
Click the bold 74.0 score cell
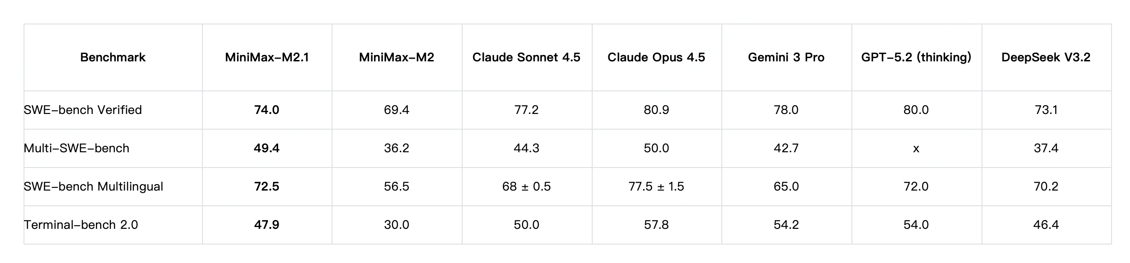click(x=267, y=110)
